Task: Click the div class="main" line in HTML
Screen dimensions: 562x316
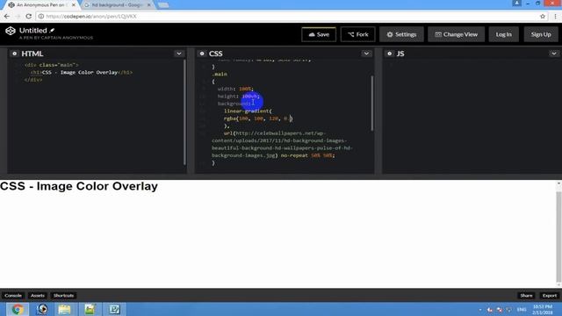Action: pyautogui.click(x=52, y=65)
